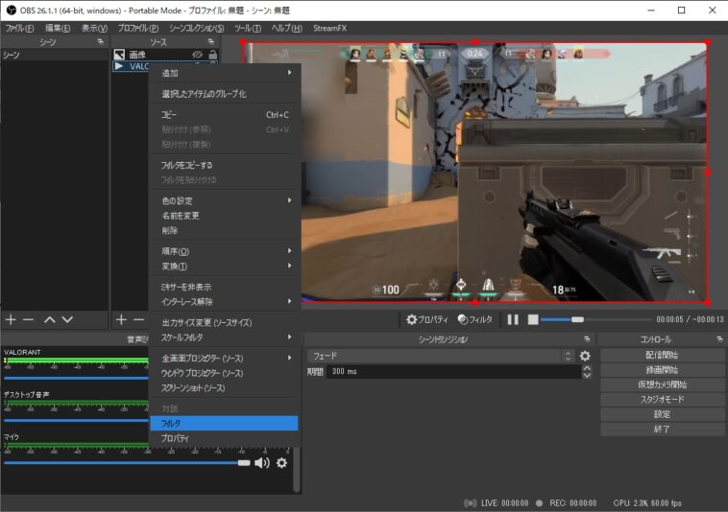Expand 追加 submenu in context menu

tap(224, 73)
